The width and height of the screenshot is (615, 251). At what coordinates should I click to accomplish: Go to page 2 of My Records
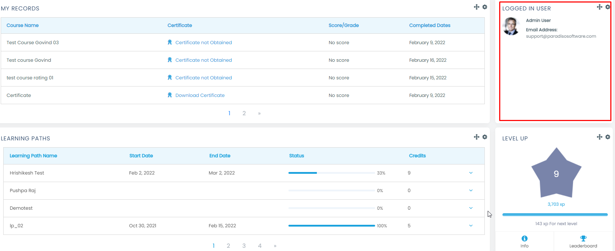tap(244, 113)
